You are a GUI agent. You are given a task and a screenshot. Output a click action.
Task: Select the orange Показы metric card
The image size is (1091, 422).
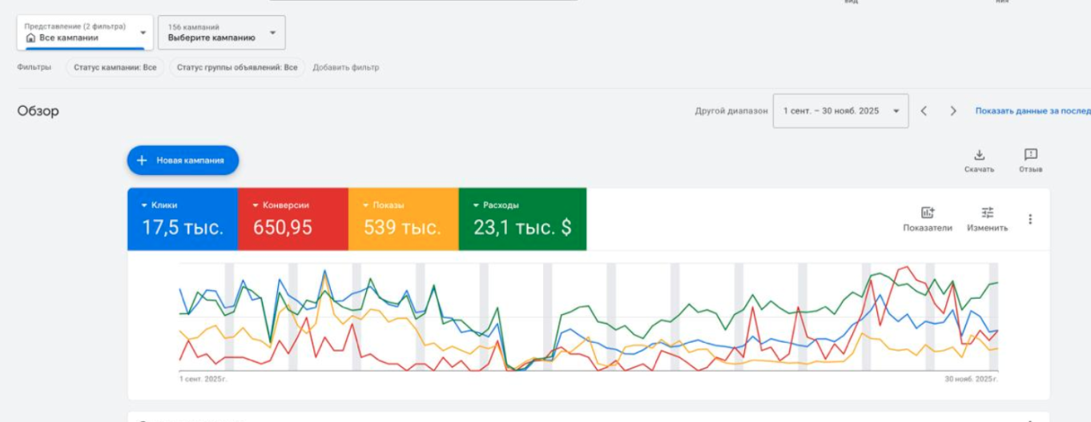coord(403,219)
